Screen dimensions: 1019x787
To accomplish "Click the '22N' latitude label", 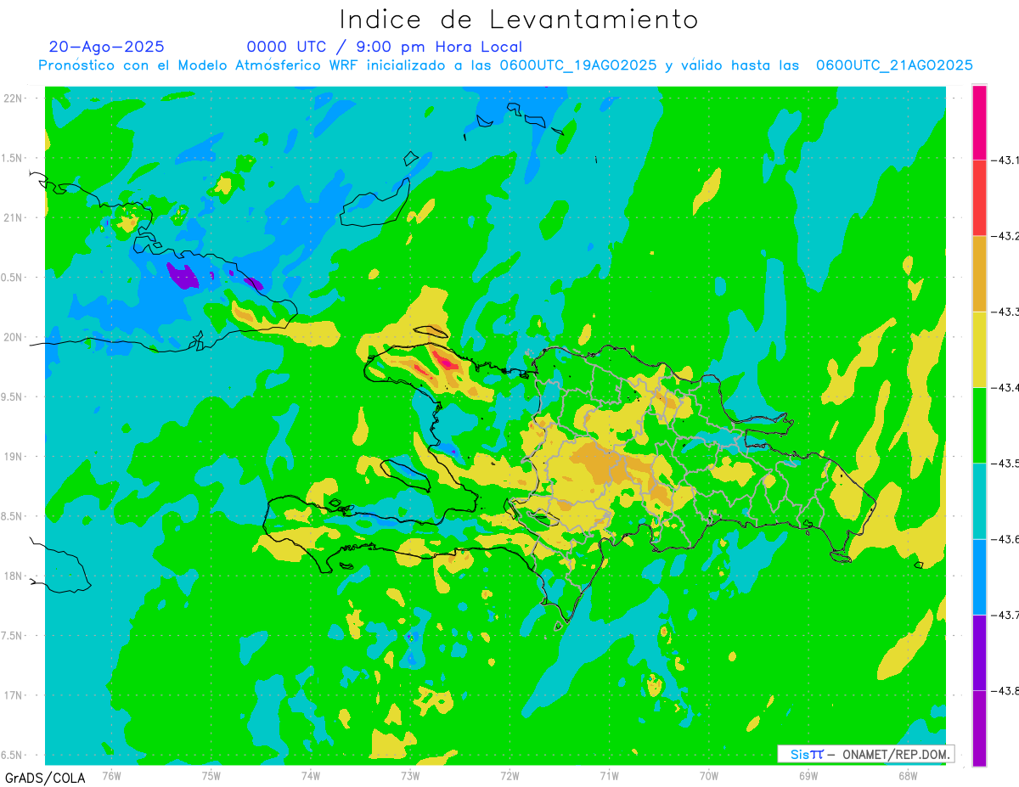I will (14, 98).
